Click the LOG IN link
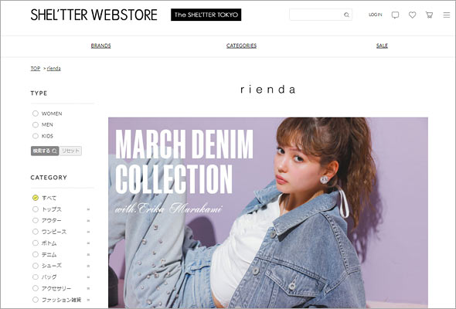The height and width of the screenshot is (309, 456). tap(375, 15)
